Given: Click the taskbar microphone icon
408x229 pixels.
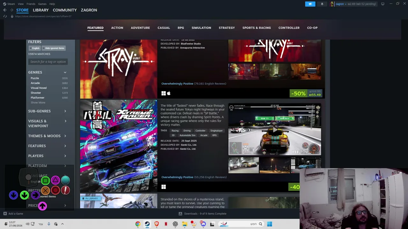Looking at the screenshot, I should [49, 224].
